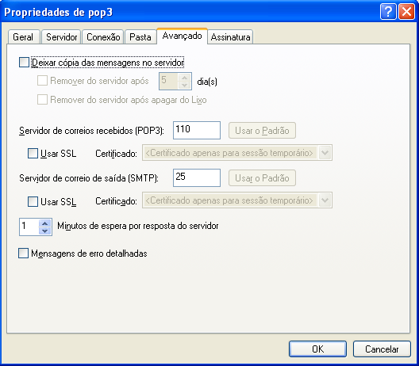Click Usar o Padrão beside POP3 port
The height and width of the screenshot is (366, 419).
click(262, 131)
